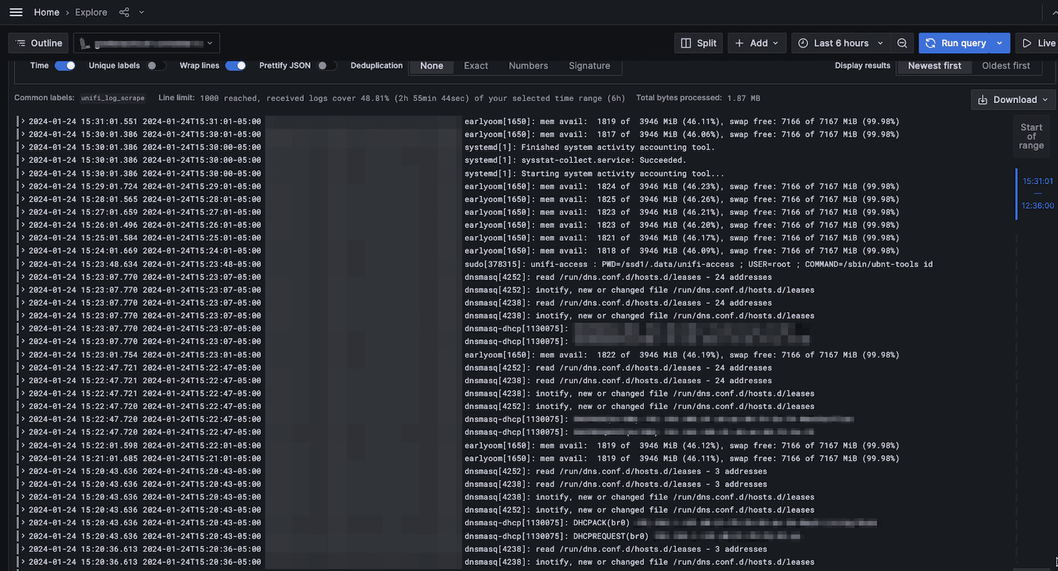Expand log row 'Finished system activity accounting tool.'
The height and width of the screenshot is (571, 1058).
(x=23, y=147)
